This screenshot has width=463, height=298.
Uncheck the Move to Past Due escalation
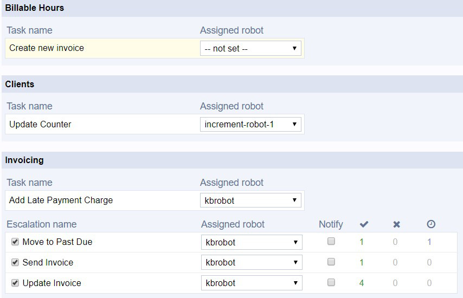[x=15, y=242]
